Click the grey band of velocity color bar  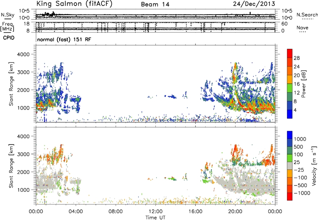click(x=290, y=166)
